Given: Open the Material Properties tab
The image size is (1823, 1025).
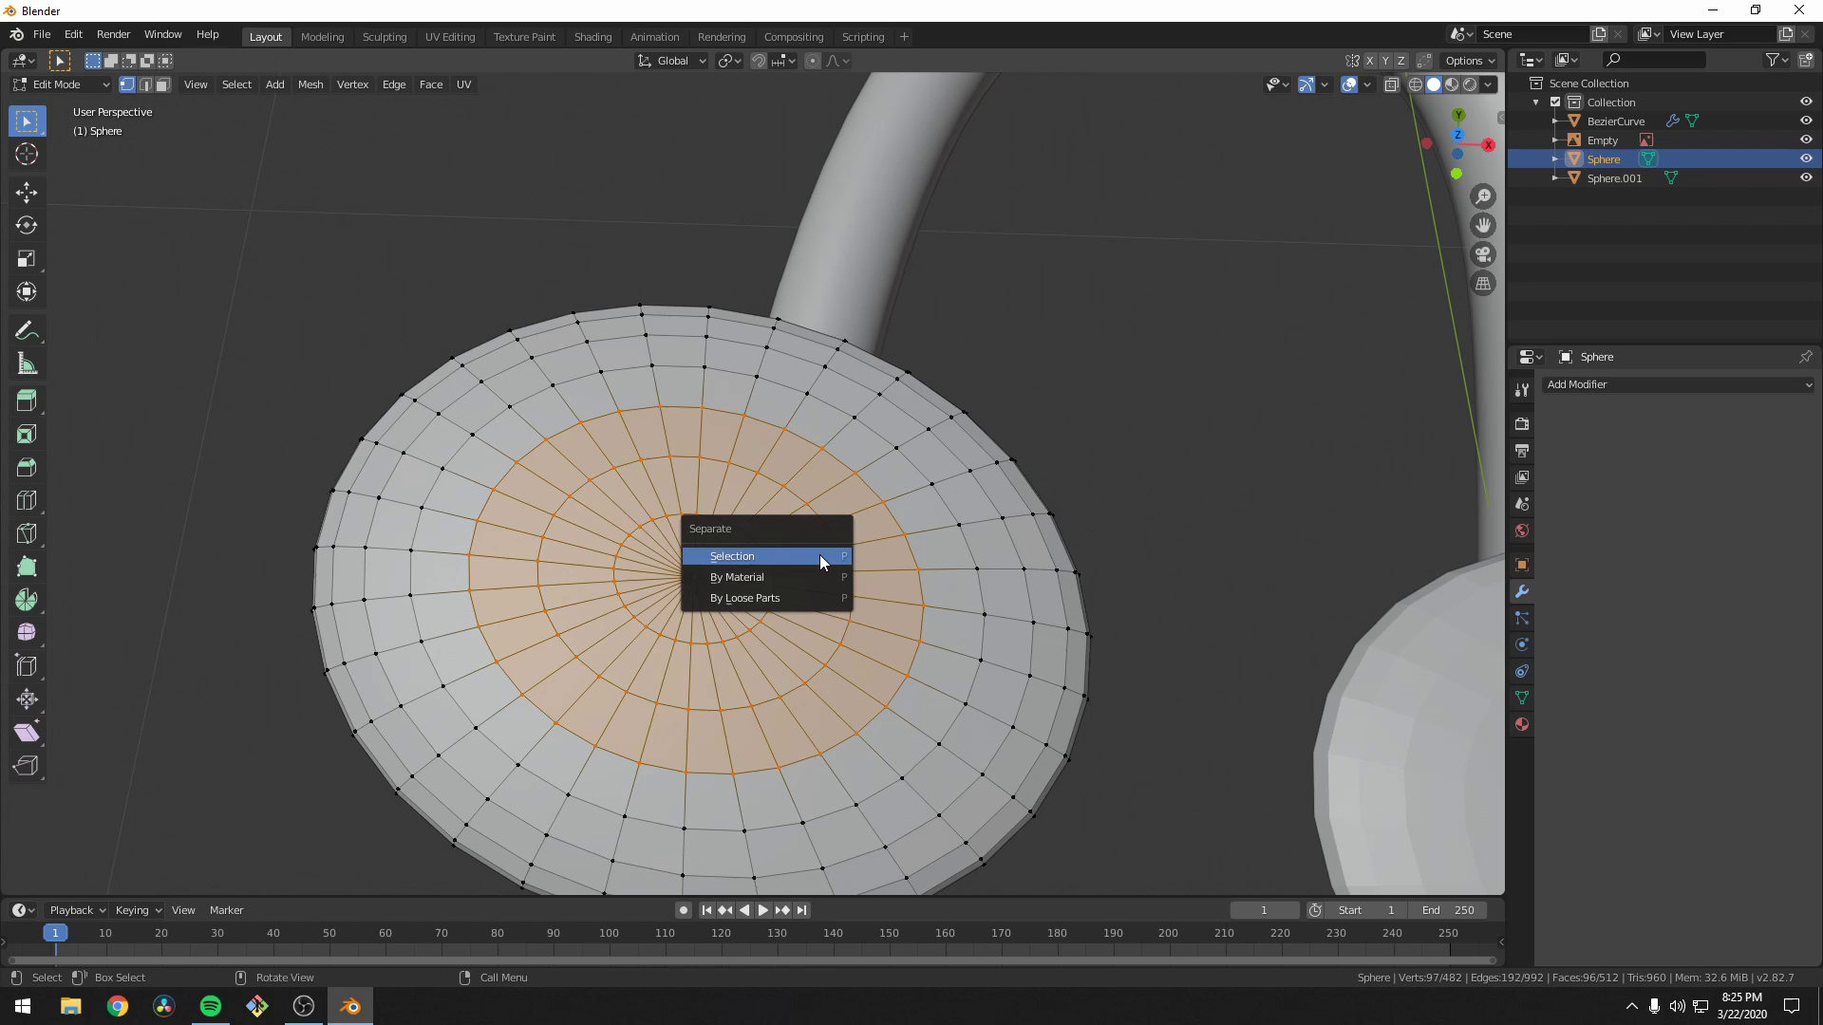Looking at the screenshot, I should pyautogui.click(x=1522, y=724).
